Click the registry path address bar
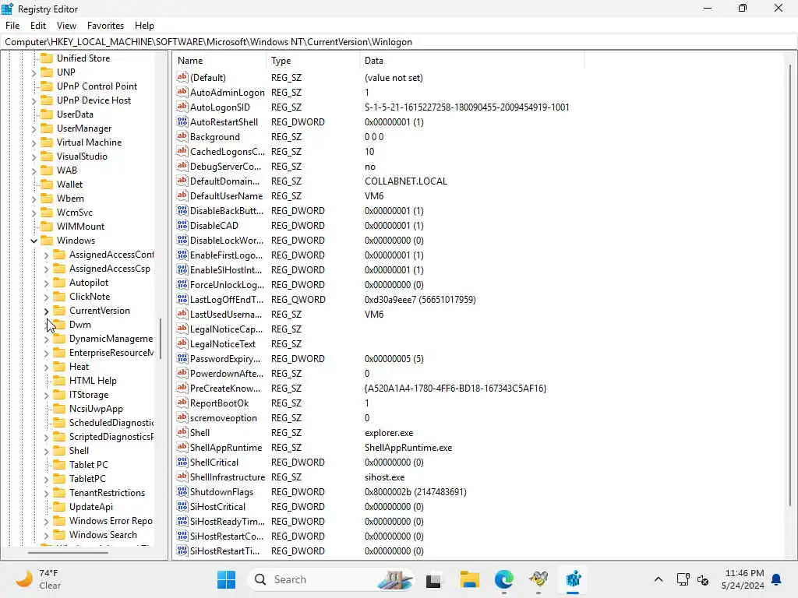 [x=399, y=42]
